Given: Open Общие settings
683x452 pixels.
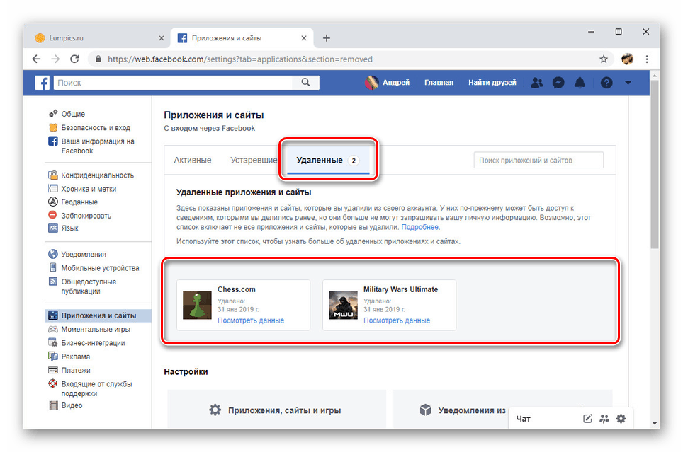Looking at the screenshot, I should coord(73,114).
